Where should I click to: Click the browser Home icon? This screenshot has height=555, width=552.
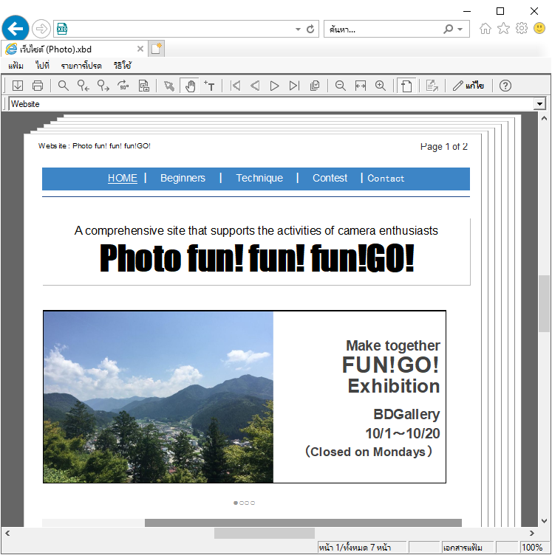485,28
